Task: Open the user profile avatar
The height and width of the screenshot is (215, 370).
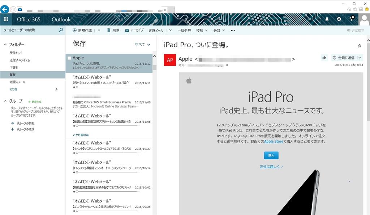Action: pyautogui.click(x=364, y=19)
